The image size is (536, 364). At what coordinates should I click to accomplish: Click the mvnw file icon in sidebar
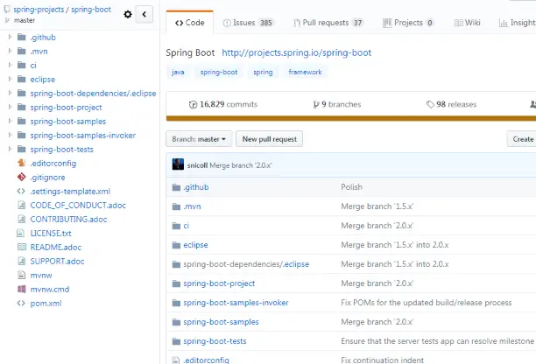[22, 276]
